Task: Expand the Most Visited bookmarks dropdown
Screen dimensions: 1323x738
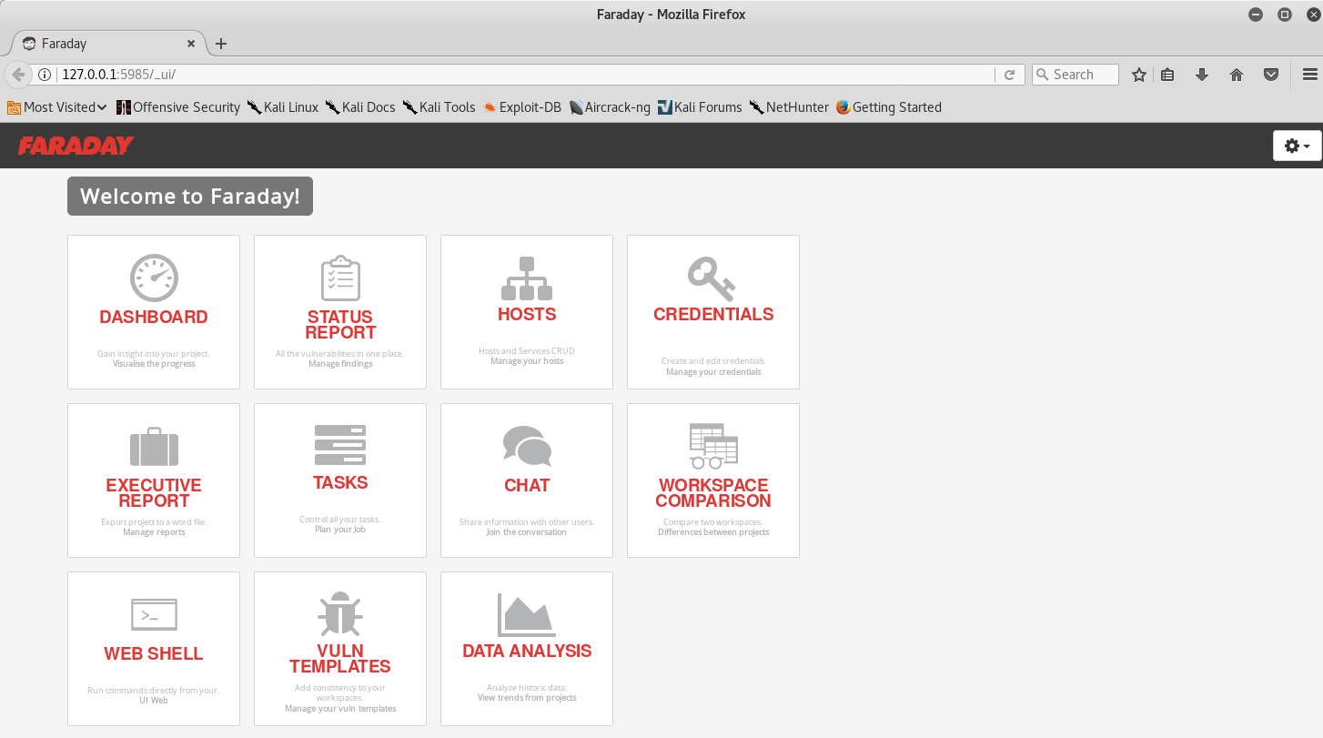Action: tap(57, 107)
